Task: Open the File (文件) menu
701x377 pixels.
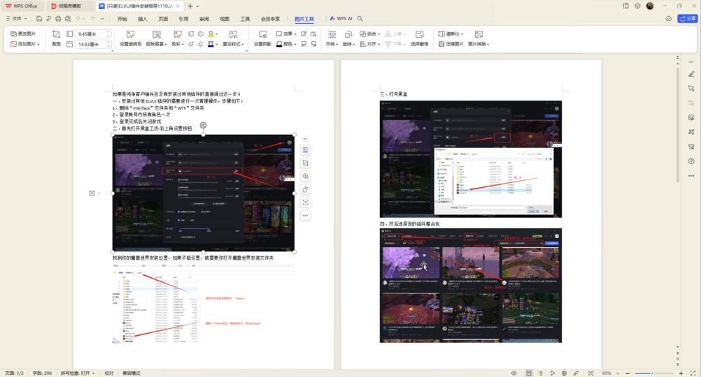Action: click(17, 19)
